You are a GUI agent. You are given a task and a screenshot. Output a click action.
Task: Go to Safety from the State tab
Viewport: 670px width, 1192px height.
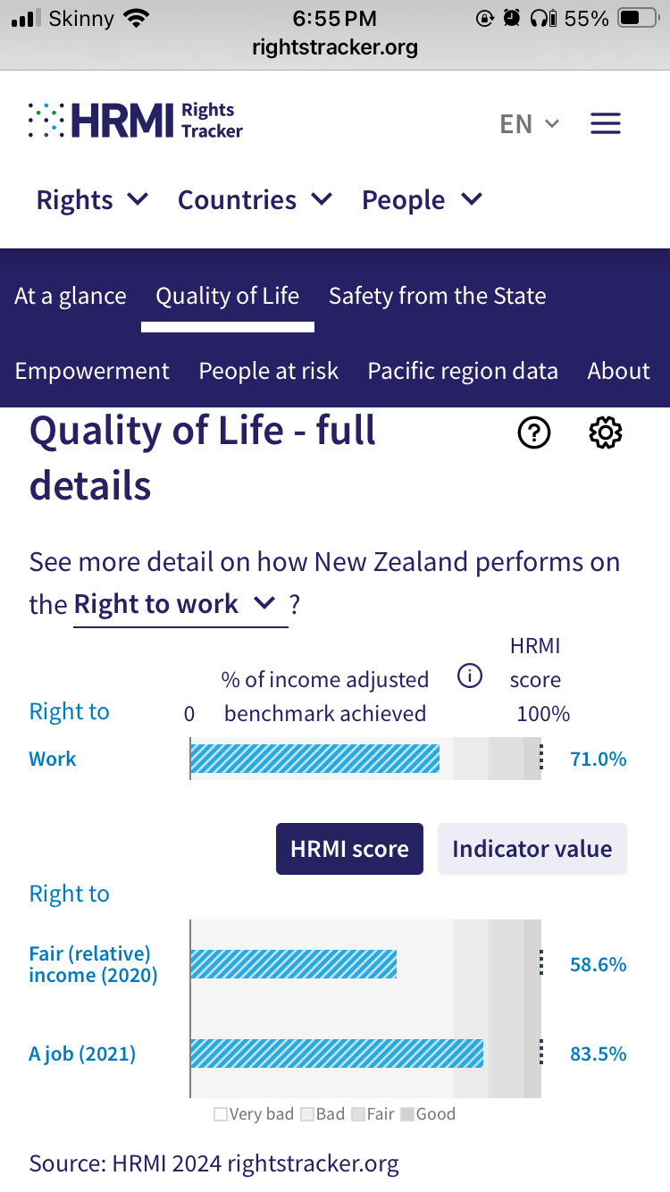(x=437, y=297)
